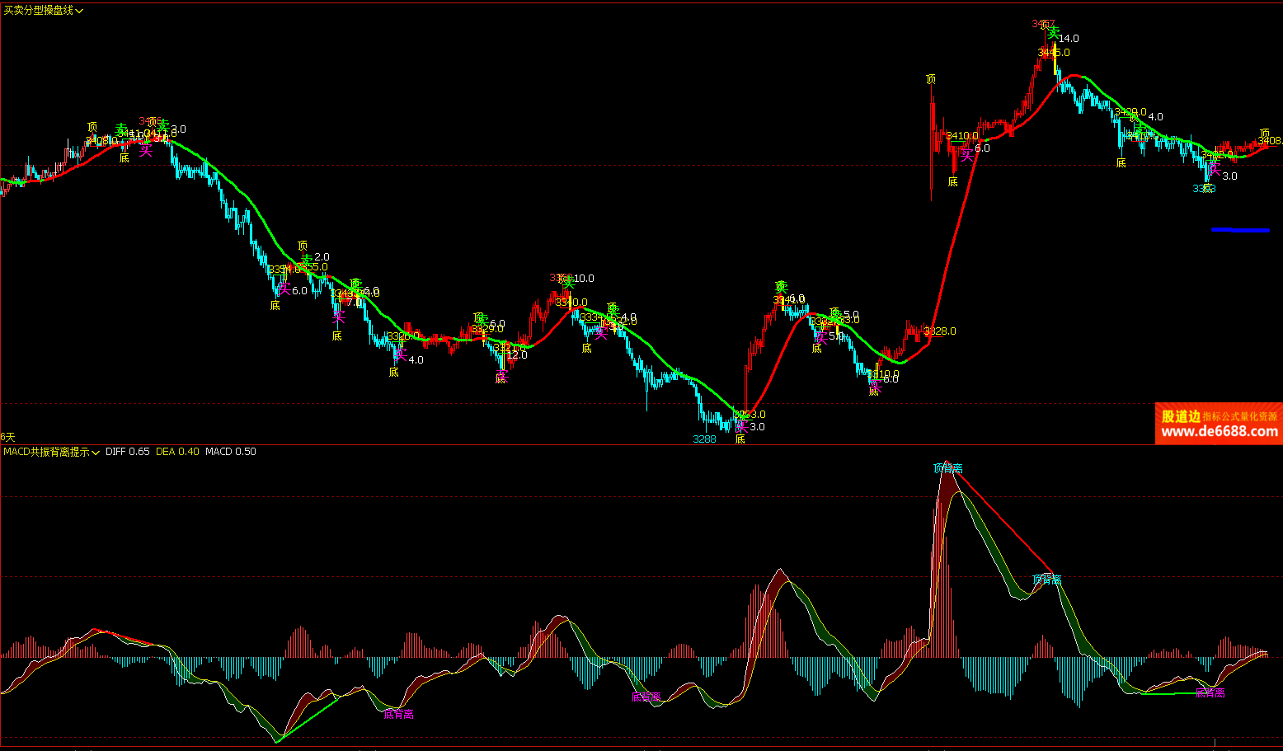Select the 3328.0 price label marker

[x=940, y=331]
